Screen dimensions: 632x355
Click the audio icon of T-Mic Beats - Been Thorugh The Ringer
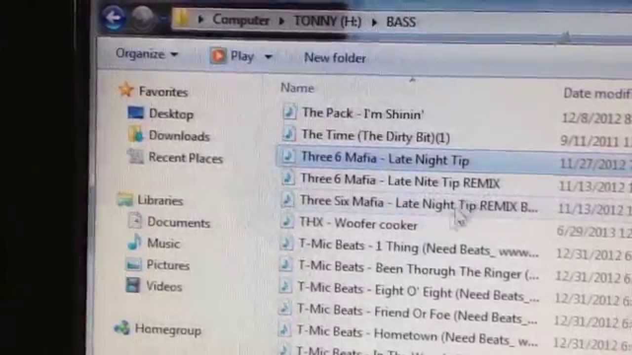tap(285, 266)
